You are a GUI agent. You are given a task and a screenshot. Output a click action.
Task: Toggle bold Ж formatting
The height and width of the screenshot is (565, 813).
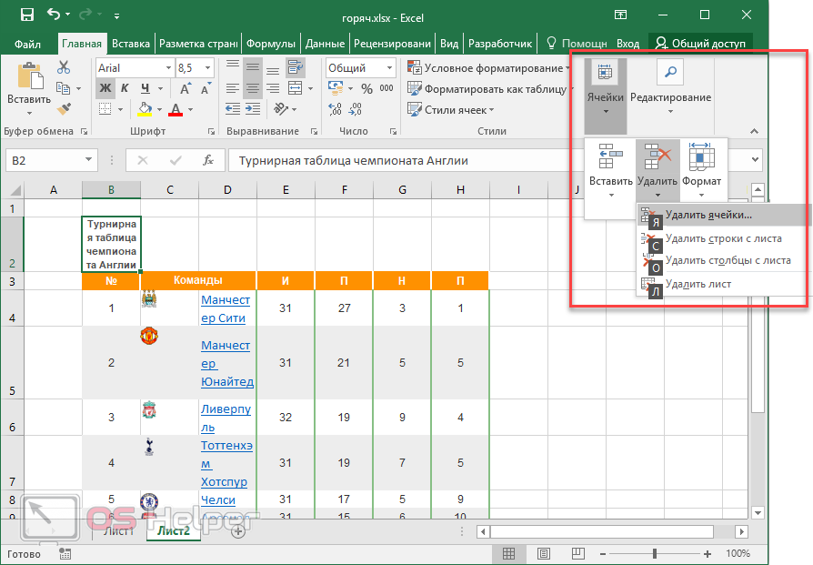click(x=105, y=88)
